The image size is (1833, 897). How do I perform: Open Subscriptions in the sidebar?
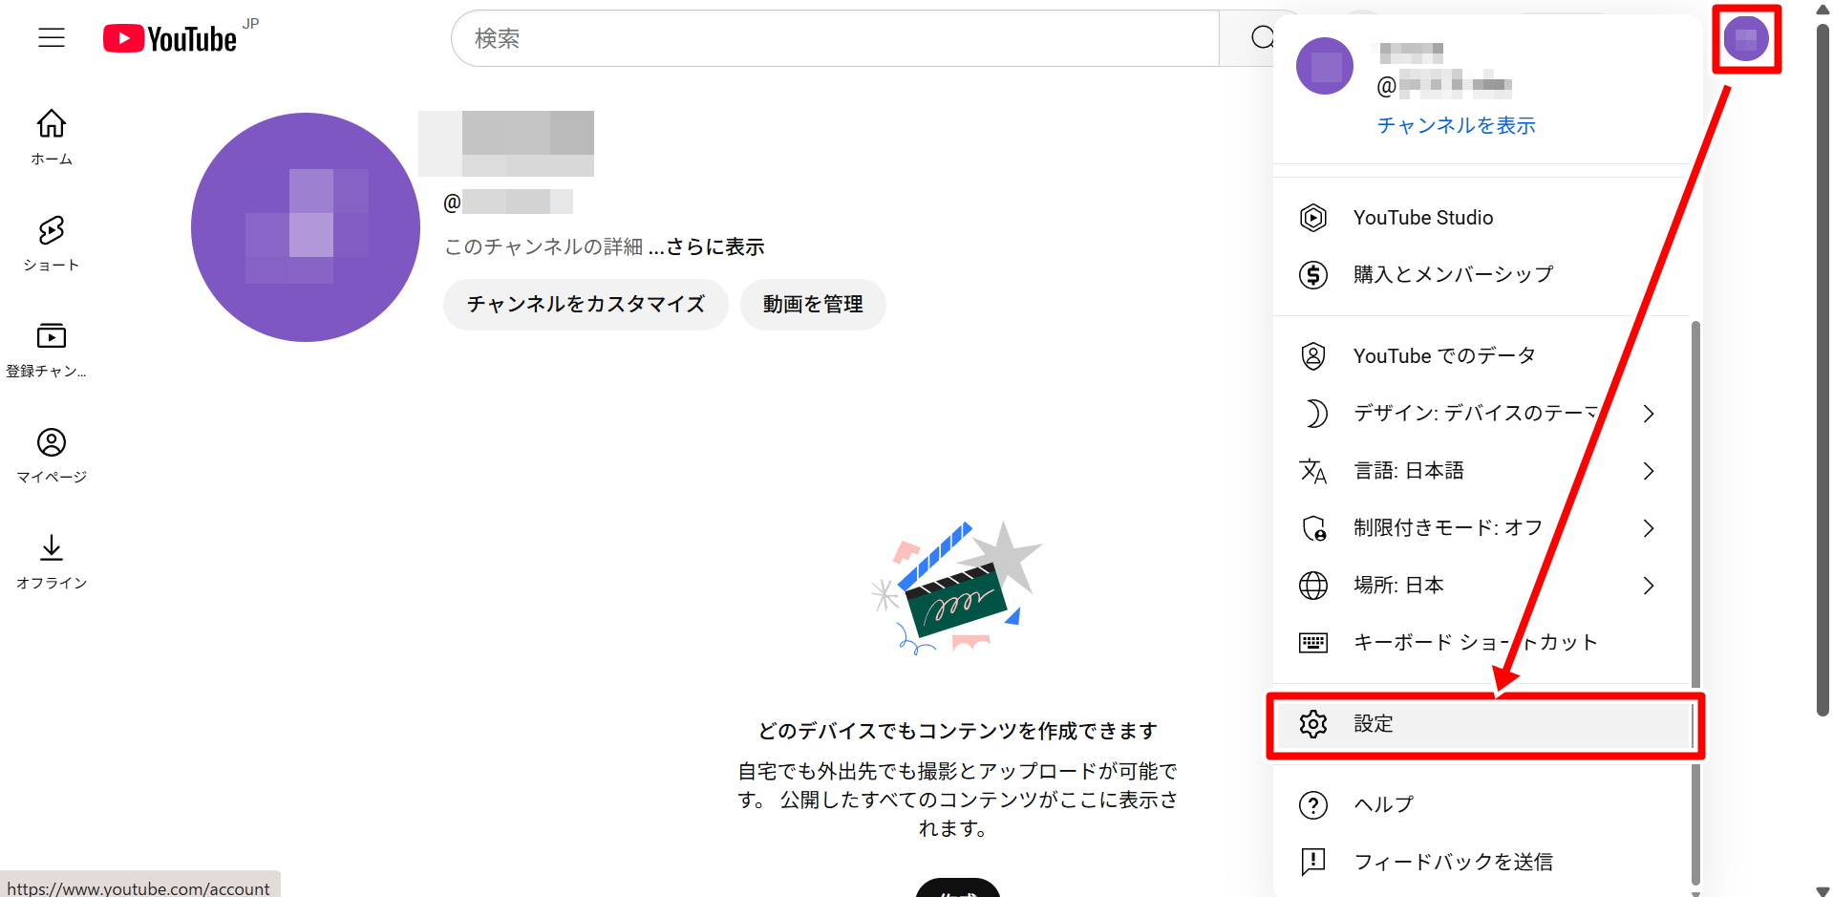pos(52,349)
